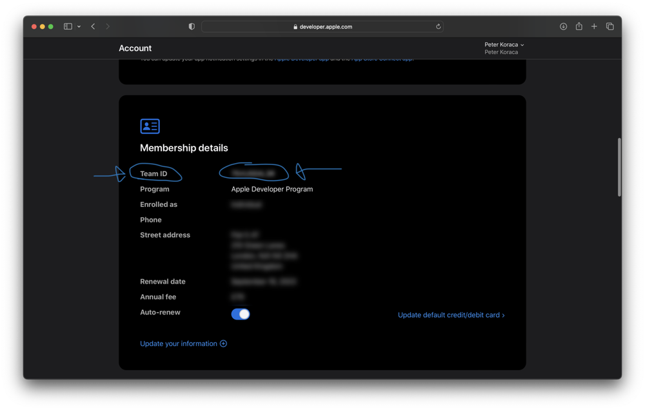Show Safari downloads

coord(563,26)
